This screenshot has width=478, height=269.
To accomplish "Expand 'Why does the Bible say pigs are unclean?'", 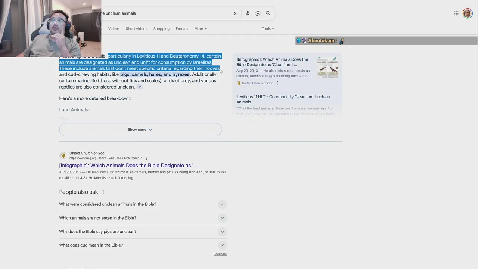I will (143, 232).
